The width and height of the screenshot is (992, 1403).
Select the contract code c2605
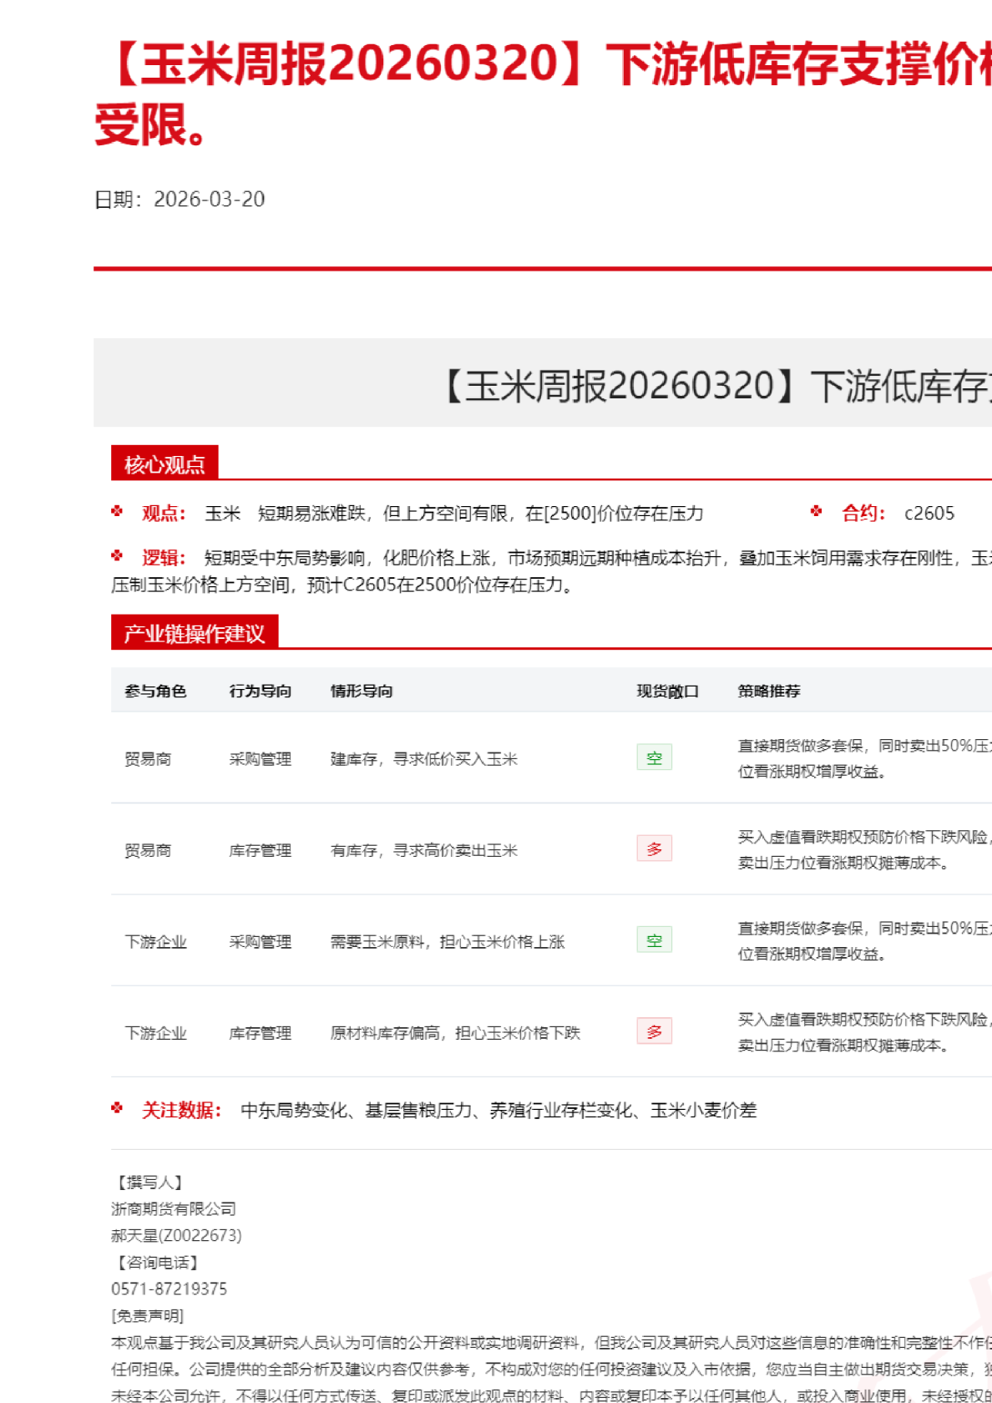tap(929, 514)
